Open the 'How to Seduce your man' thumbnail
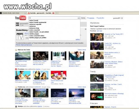Image resolution: width=139 pixels, height=109 pixels. pos(59,75)
